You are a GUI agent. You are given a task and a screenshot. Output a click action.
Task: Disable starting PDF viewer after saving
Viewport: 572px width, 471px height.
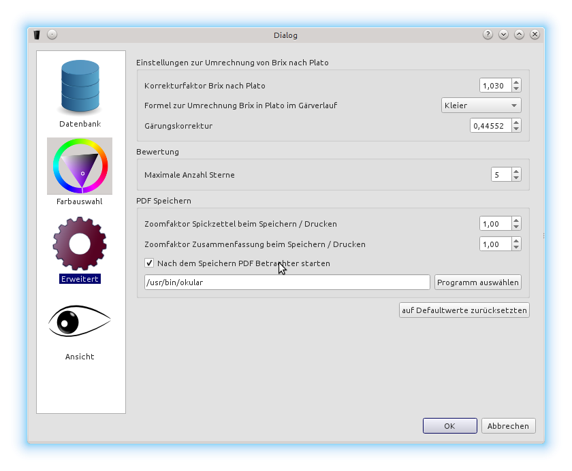click(149, 263)
